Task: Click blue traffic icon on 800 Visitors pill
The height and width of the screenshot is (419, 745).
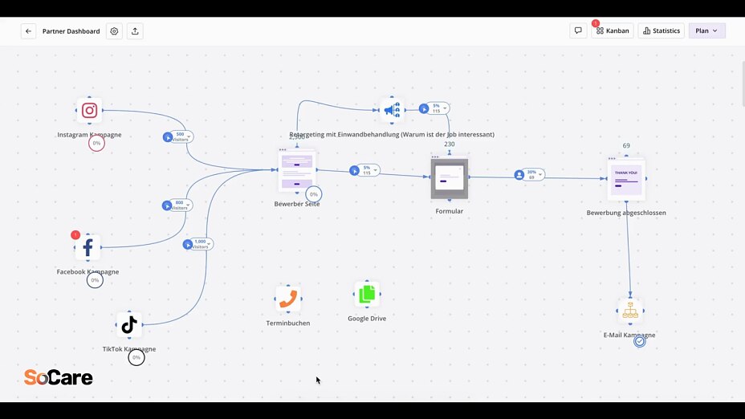Action: click(x=167, y=205)
